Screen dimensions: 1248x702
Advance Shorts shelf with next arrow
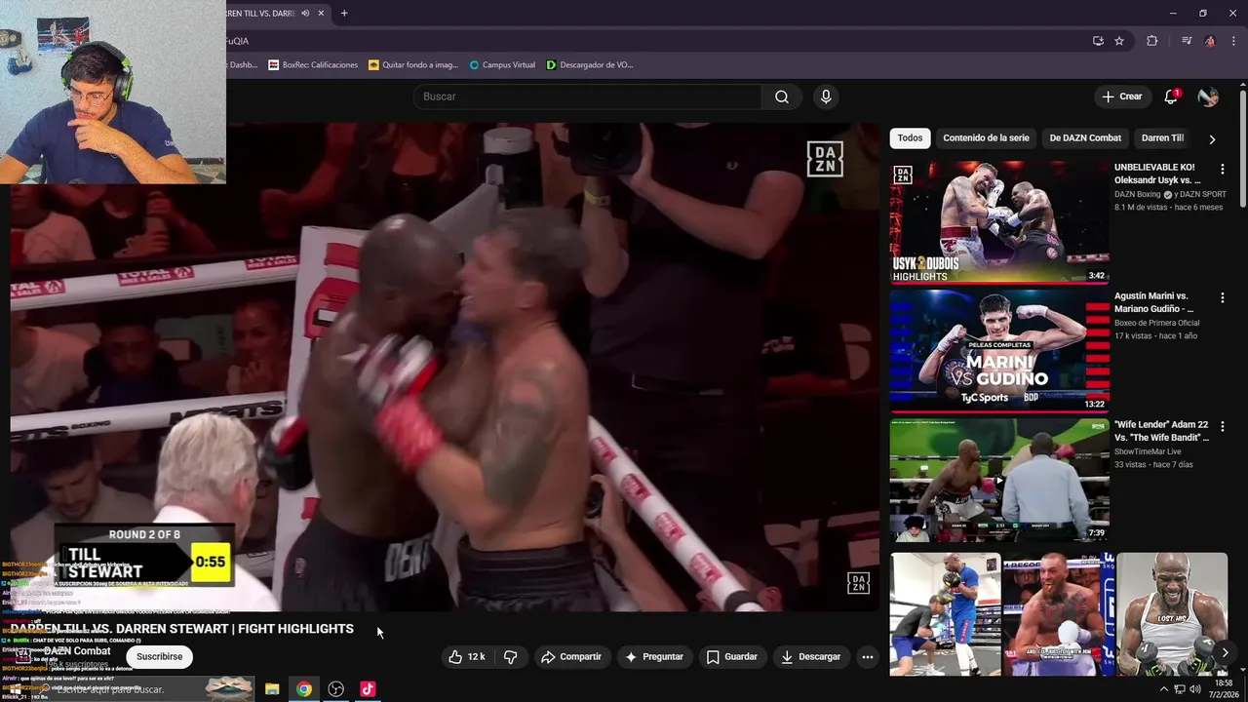click(1225, 653)
